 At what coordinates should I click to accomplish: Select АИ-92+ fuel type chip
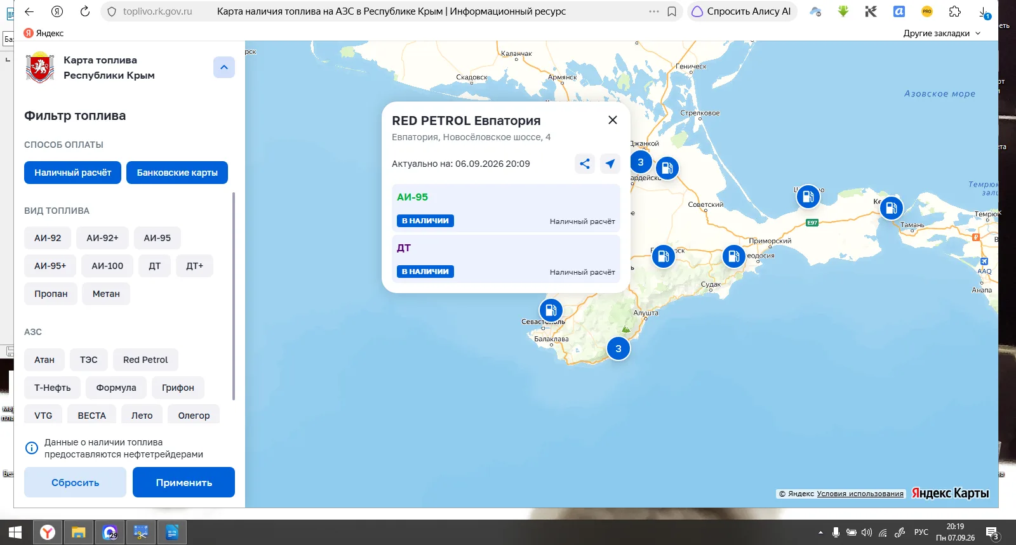102,238
